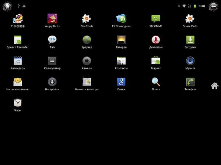Open Spare Parts app
Viewport: 221px width, 165px height.
[190, 21]
